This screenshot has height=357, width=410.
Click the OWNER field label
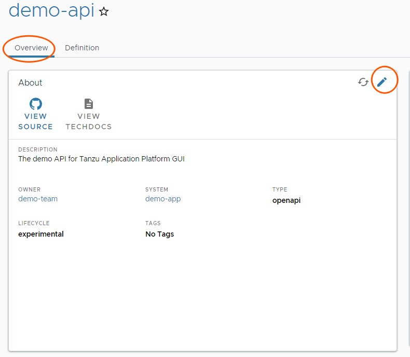point(29,189)
